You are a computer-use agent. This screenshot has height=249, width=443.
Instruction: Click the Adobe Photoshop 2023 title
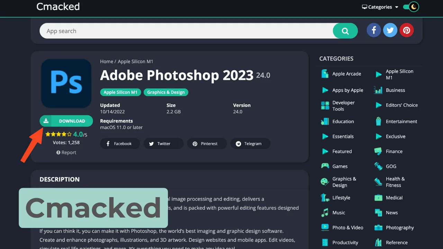177,75
